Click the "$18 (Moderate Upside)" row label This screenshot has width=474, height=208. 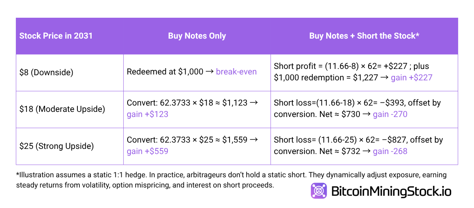pyautogui.click(x=62, y=109)
